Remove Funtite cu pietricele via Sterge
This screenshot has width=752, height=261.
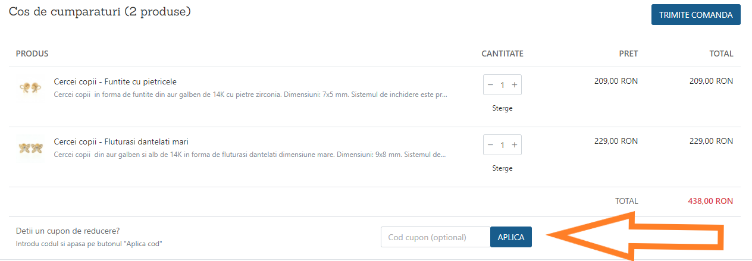click(502, 108)
